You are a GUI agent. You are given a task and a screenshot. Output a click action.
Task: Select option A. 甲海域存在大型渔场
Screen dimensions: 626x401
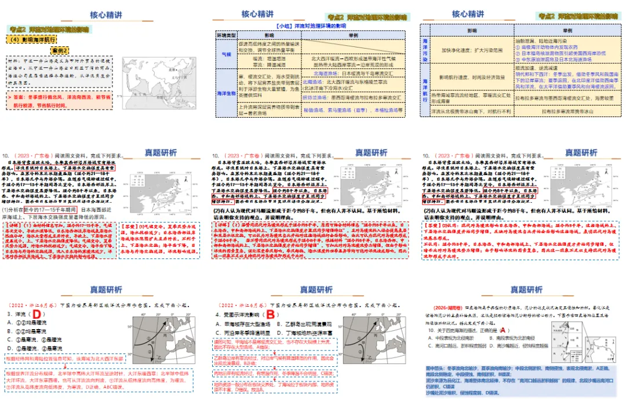click(243, 324)
